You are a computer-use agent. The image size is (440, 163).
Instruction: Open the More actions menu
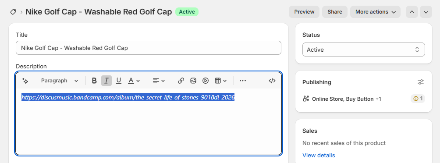point(375,12)
